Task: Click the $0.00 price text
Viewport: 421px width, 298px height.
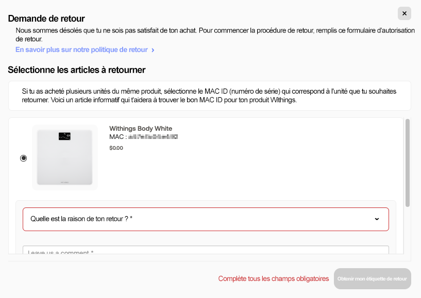Action: (x=116, y=148)
